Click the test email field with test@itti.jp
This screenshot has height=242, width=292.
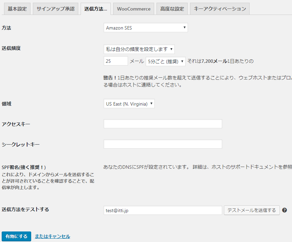(x=163, y=210)
